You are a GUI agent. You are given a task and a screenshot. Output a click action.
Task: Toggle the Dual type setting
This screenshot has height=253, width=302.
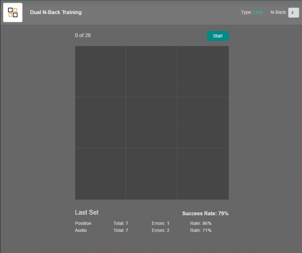258,12
